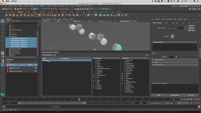Click the Breakout icon in Attribute Editor
201x113 pixels.
pyautogui.click(x=172, y=36)
